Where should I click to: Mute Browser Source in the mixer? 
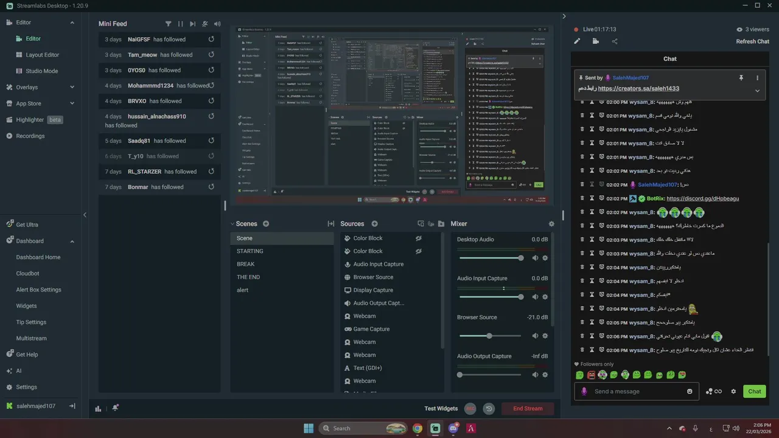[x=535, y=336]
